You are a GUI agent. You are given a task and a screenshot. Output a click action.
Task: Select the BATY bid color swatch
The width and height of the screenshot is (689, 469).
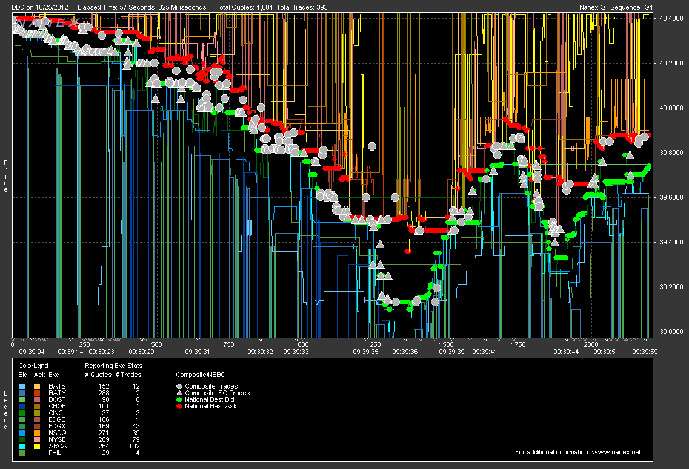[22, 393]
